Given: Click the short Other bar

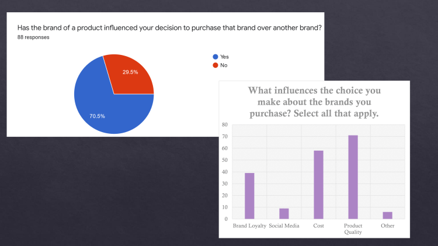Looking at the screenshot, I should click(387, 215).
